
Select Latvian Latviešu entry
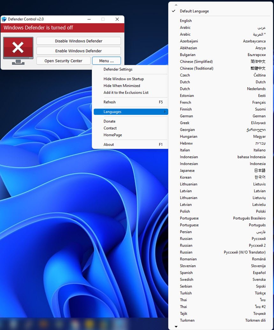click(x=220, y=205)
